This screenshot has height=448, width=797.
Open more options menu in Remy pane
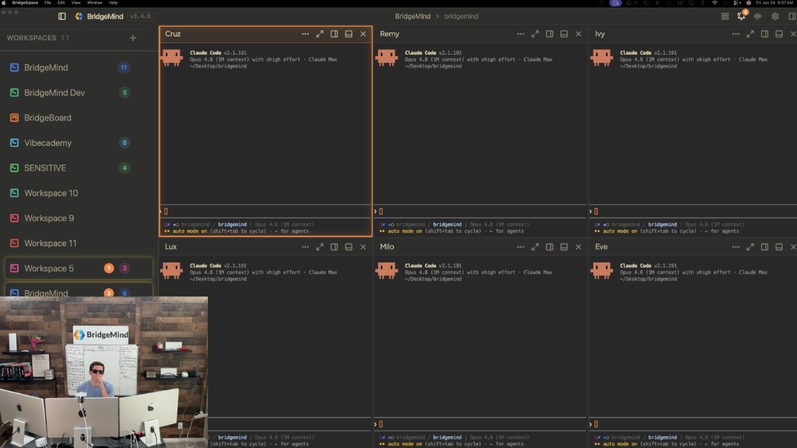(521, 34)
